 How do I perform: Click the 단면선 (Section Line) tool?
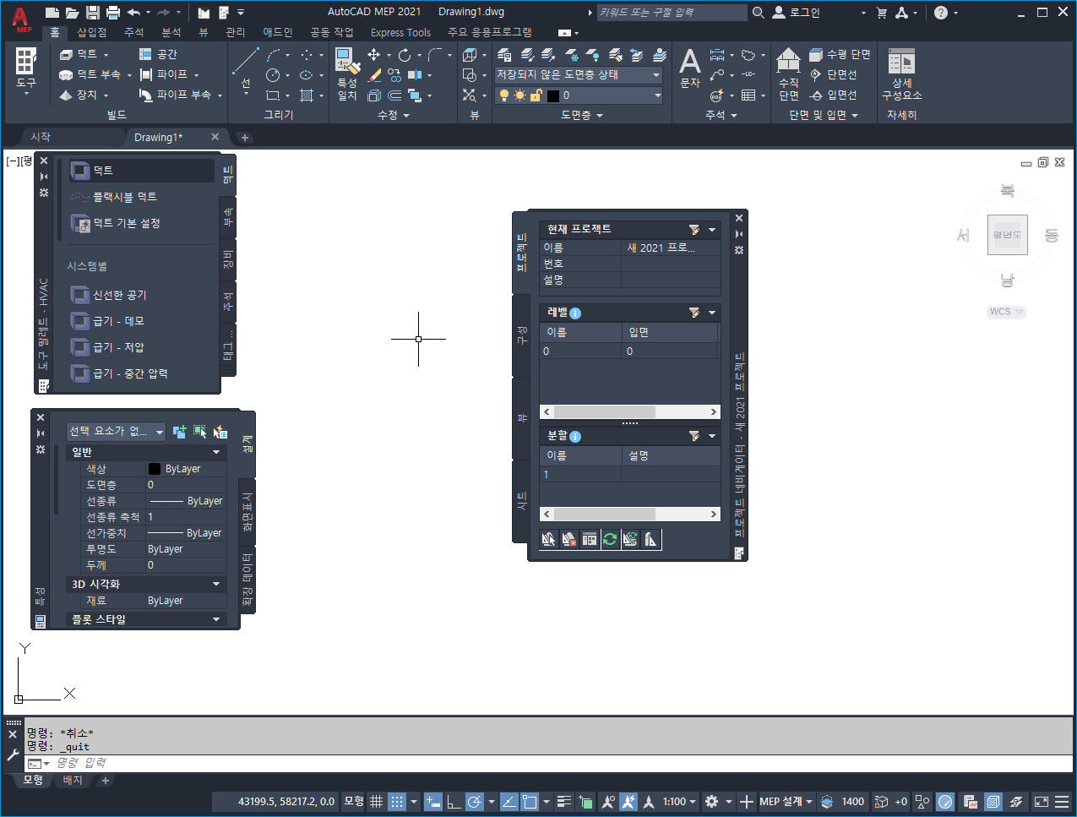pos(833,74)
